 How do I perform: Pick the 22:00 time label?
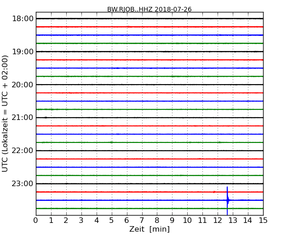point(23,151)
